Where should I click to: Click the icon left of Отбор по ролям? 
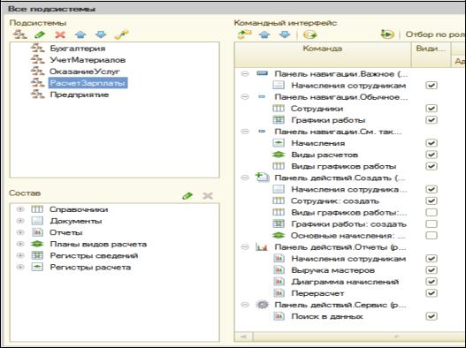387,34
